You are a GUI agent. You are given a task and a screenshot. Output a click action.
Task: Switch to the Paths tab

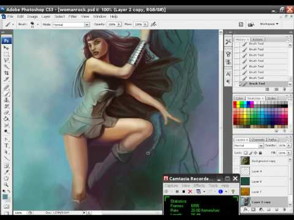(273, 139)
